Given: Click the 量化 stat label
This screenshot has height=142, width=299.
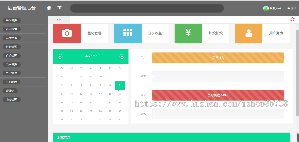Looking at the screenshot, I should 143,95.
